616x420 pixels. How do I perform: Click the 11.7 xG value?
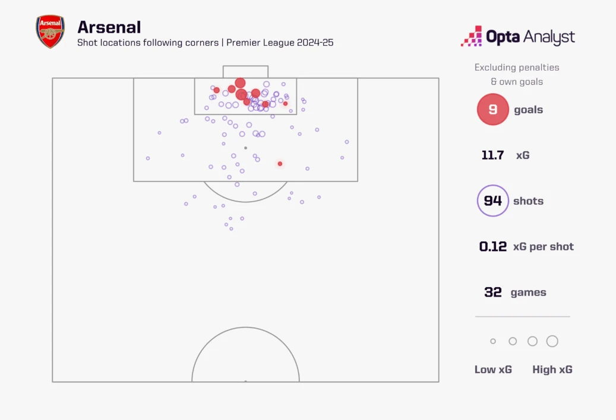(x=492, y=155)
